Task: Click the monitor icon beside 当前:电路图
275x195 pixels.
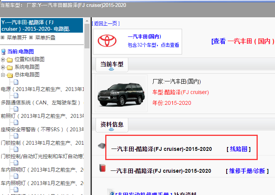Action: coord(3,52)
